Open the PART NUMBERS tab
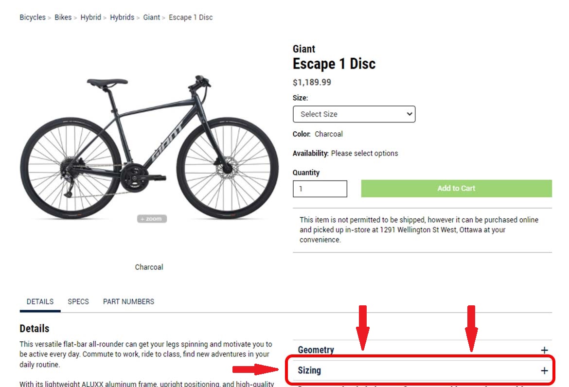Image resolution: width=569 pixels, height=387 pixels. tap(128, 301)
